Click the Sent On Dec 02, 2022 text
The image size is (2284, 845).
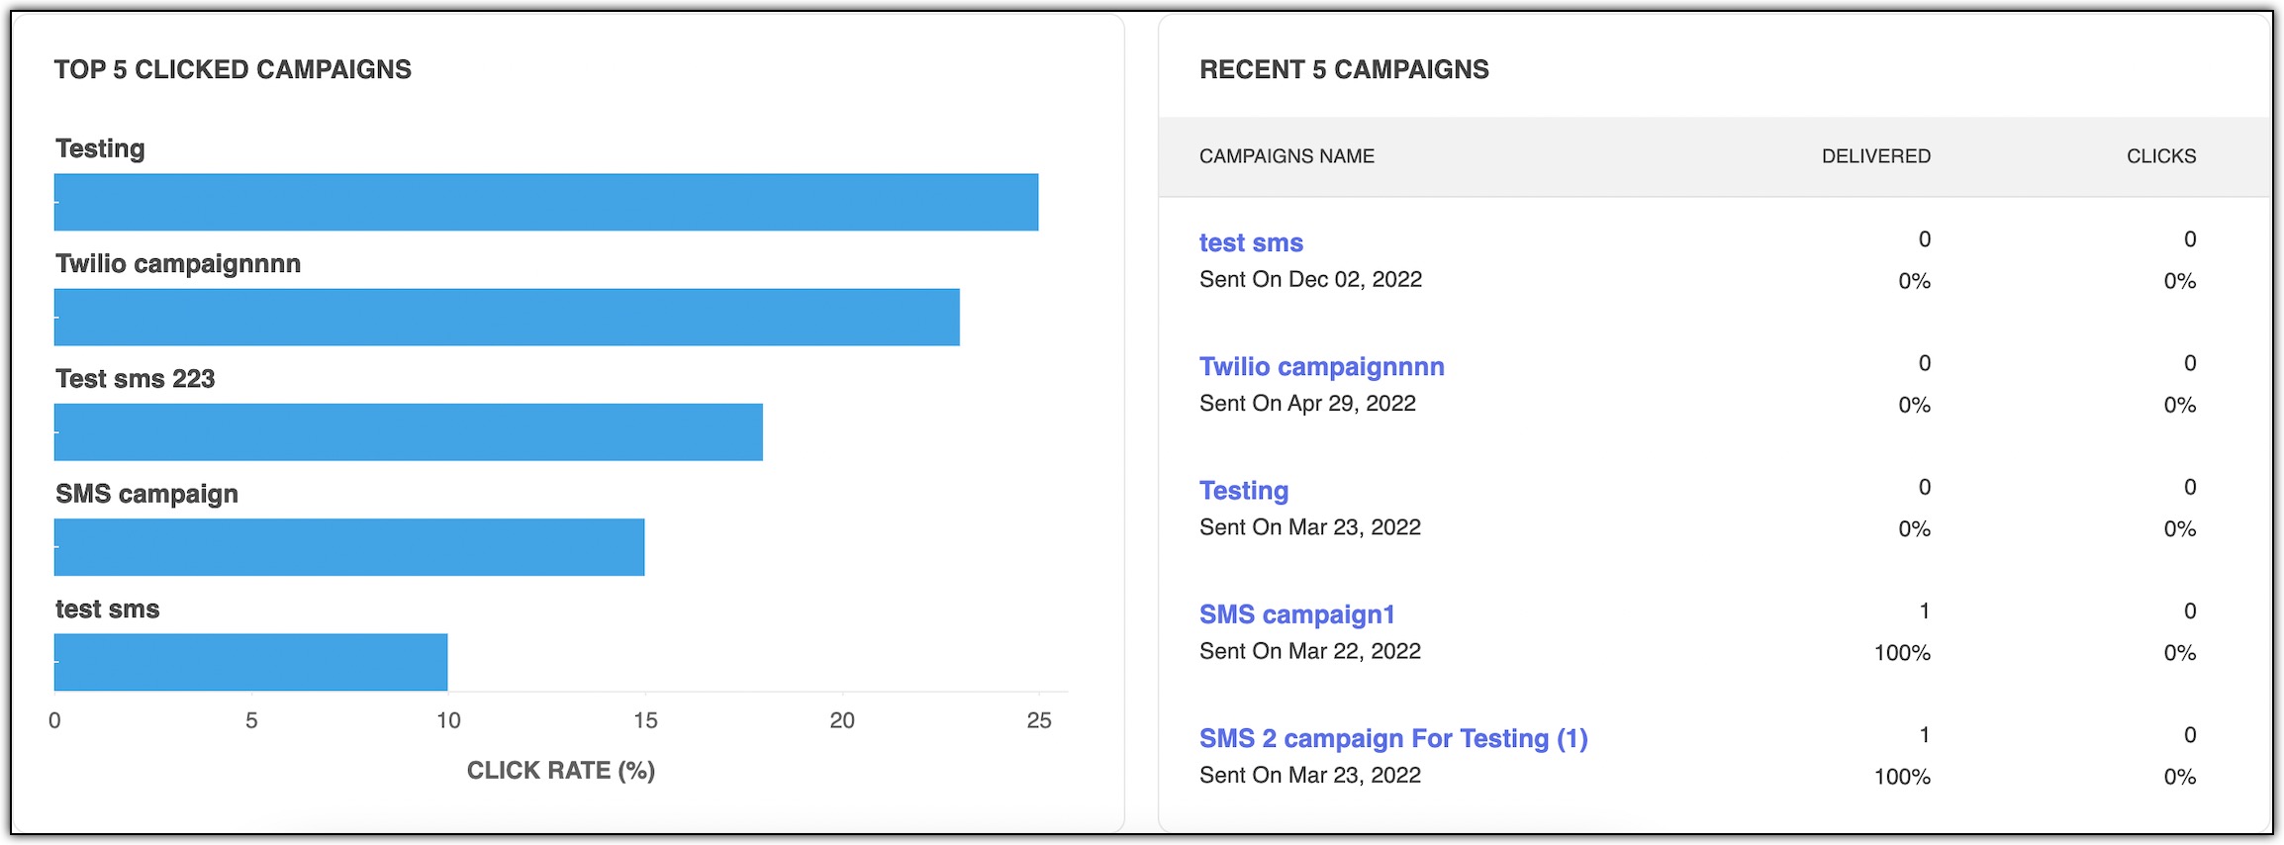click(1310, 280)
